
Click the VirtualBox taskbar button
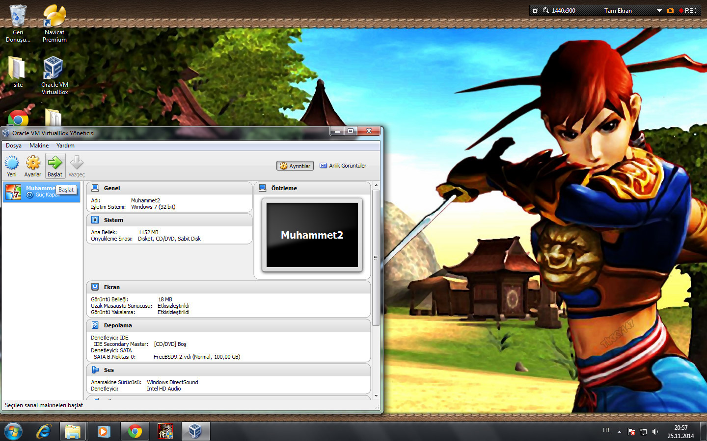coord(195,431)
